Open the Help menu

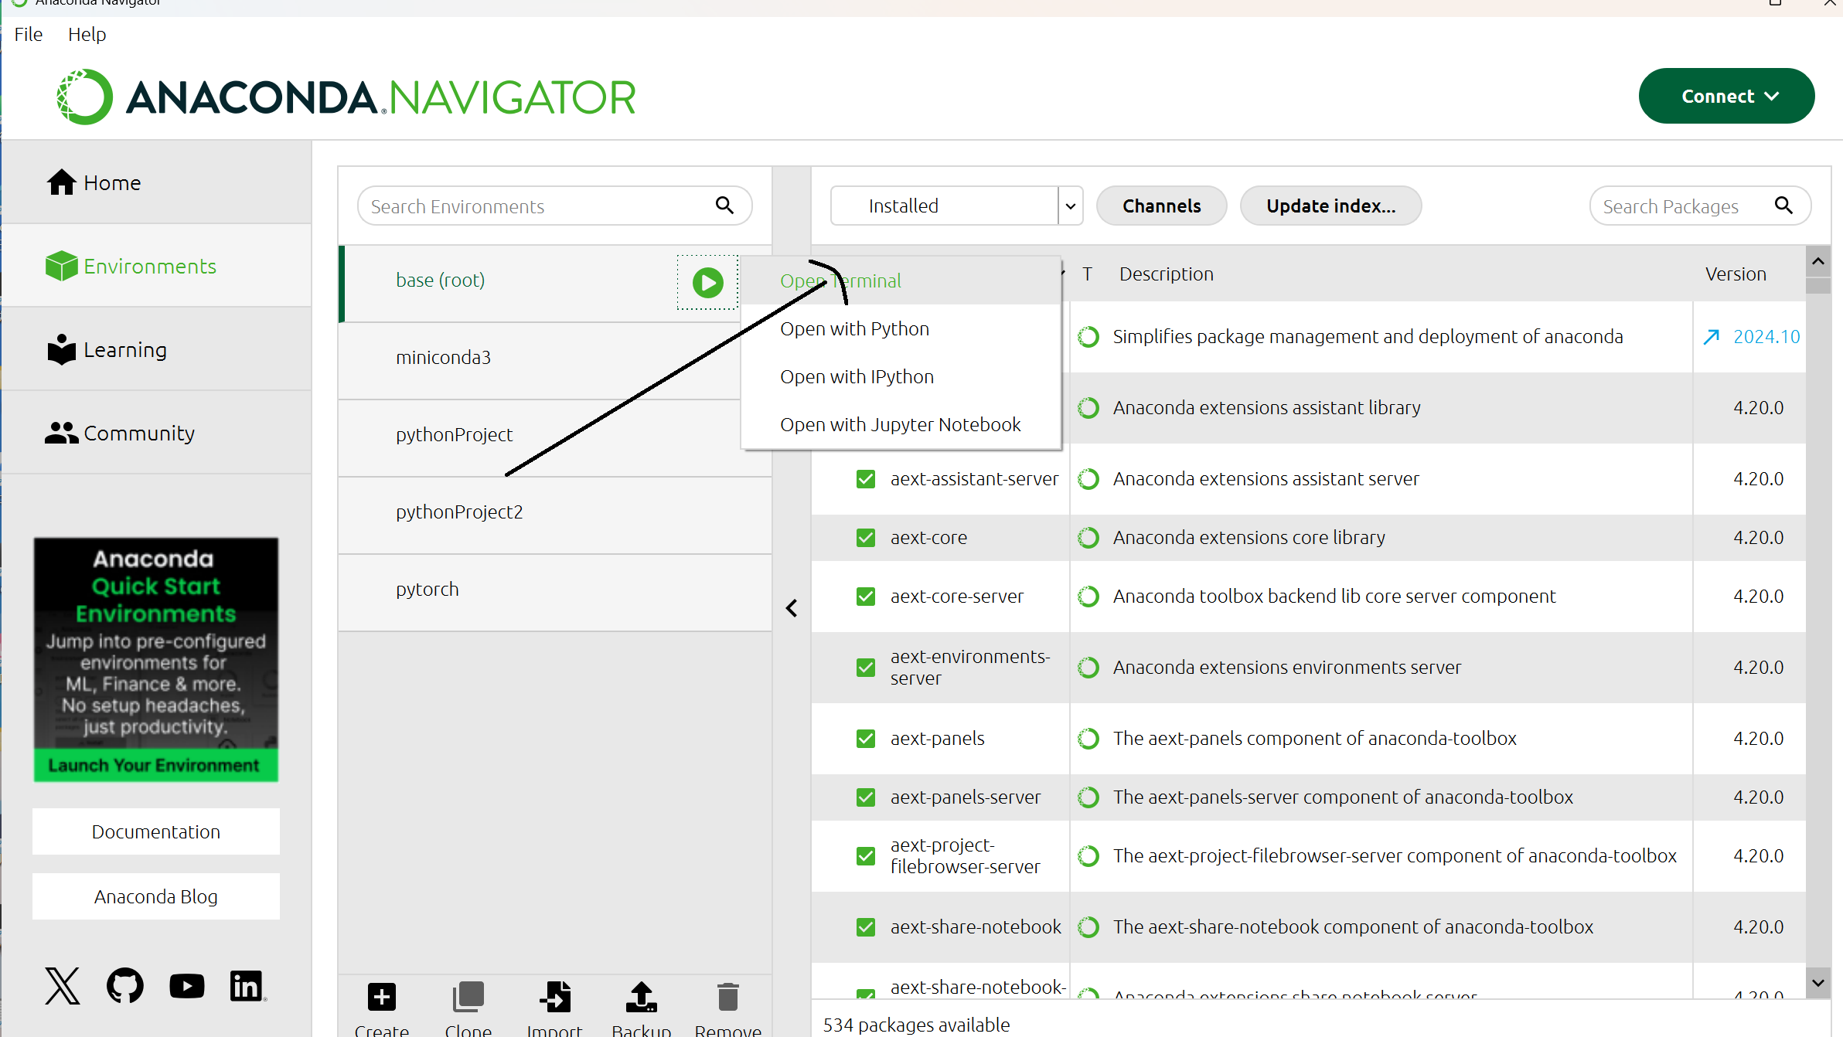coord(87,35)
